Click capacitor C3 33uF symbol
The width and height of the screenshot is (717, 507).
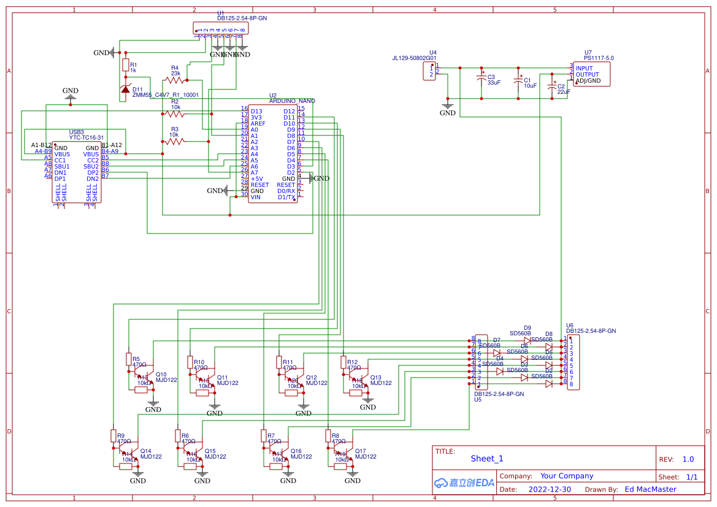pyautogui.click(x=481, y=78)
